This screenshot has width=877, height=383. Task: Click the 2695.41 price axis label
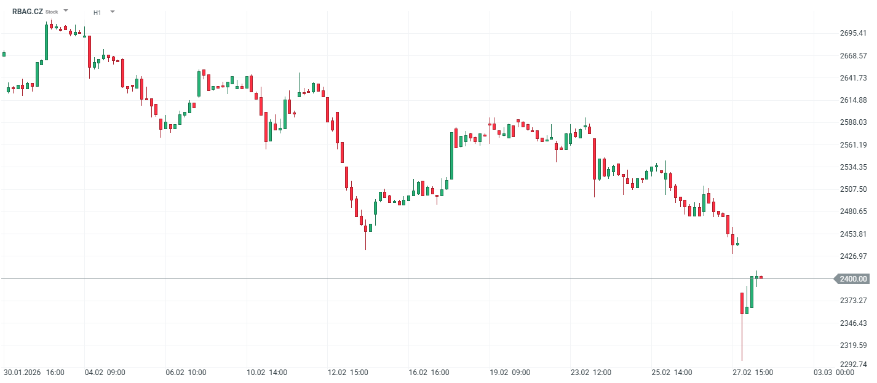point(853,33)
